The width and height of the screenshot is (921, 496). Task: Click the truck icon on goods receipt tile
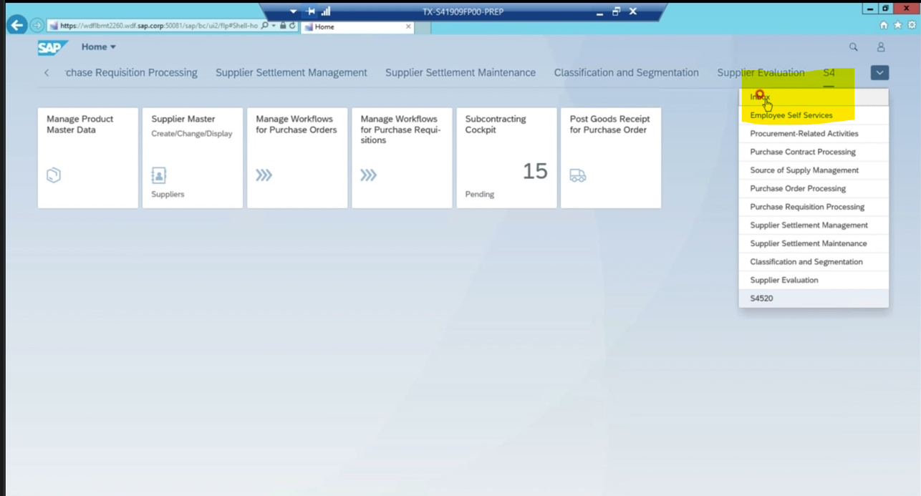[578, 175]
